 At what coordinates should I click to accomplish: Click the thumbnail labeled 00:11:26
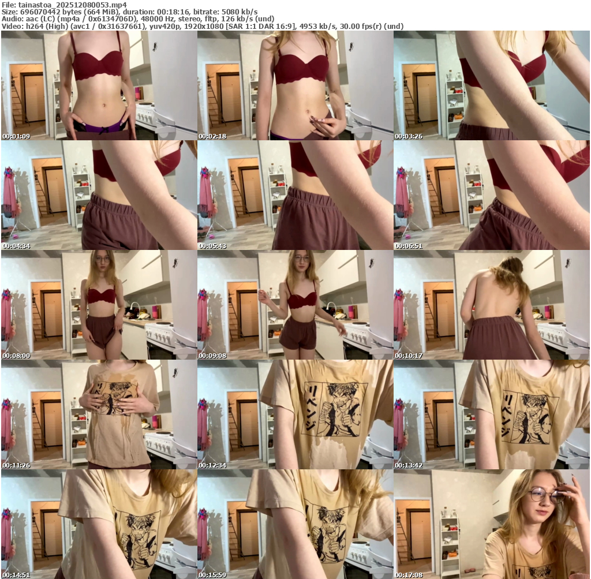[x=99, y=414]
